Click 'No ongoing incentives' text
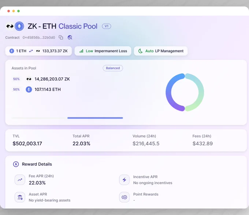The width and height of the screenshot is (249, 215). (x=153, y=183)
